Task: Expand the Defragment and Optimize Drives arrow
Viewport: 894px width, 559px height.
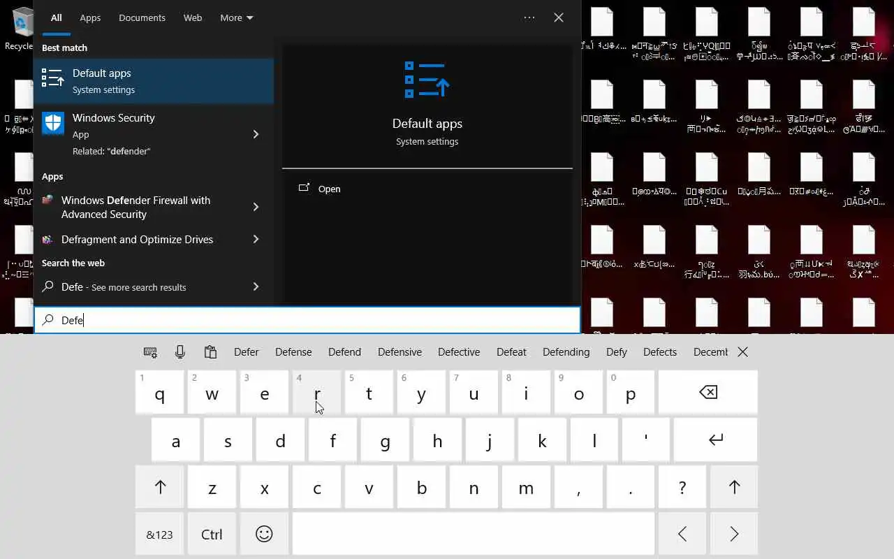Action: click(x=256, y=239)
